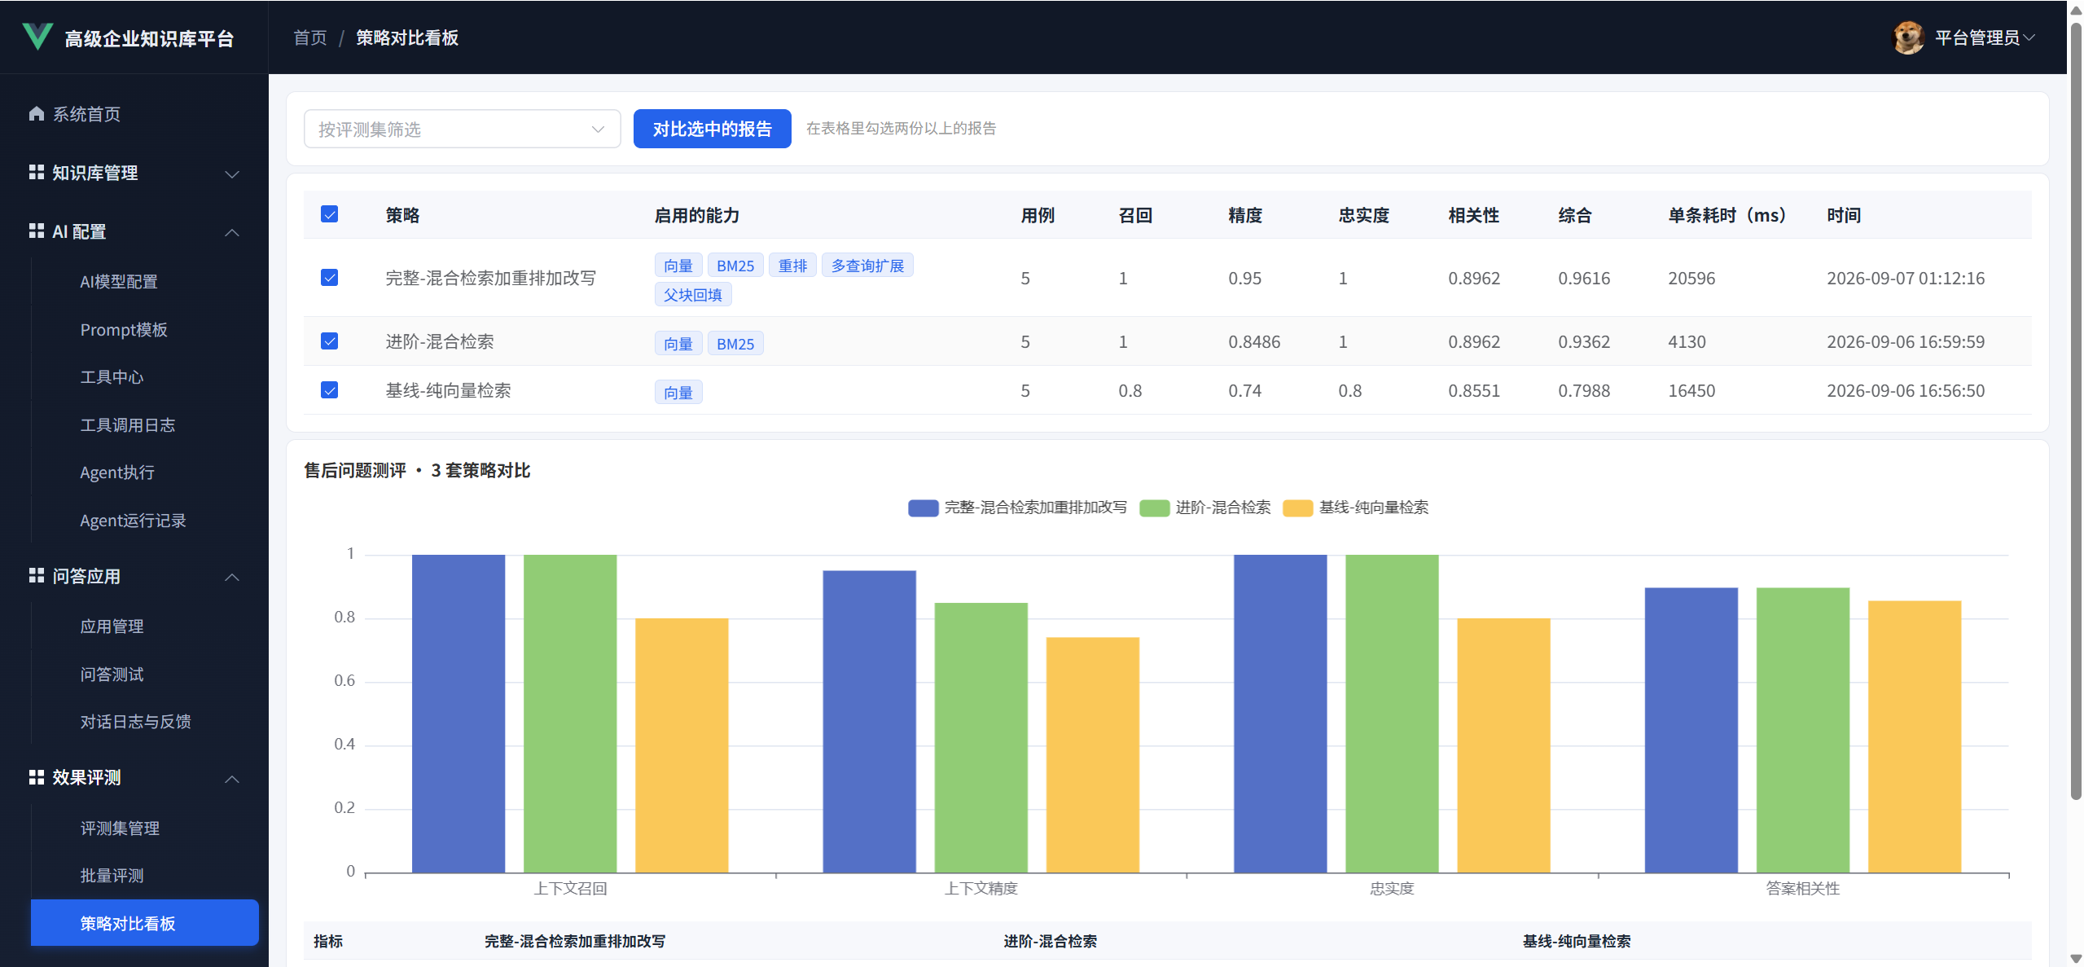Open Agent运行记录 menu item
This screenshot has width=2084, height=967.
coord(144,520)
